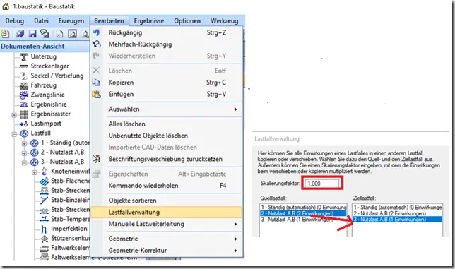The height and width of the screenshot is (269, 455).
Task: Collapse the Lastfall tree node
Action: [14, 134]
